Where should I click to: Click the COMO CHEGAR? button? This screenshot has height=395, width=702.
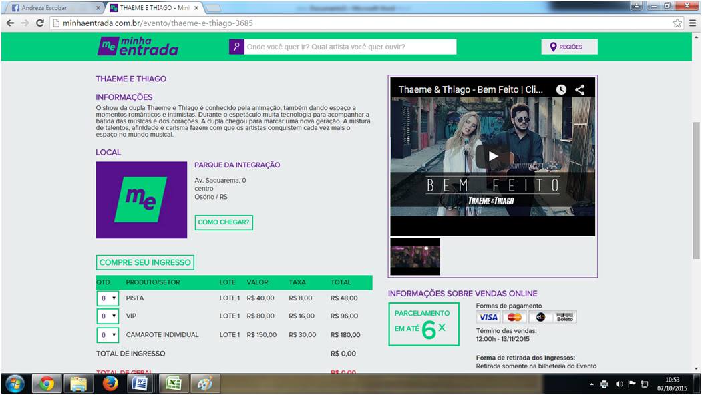tap(224, 222)
